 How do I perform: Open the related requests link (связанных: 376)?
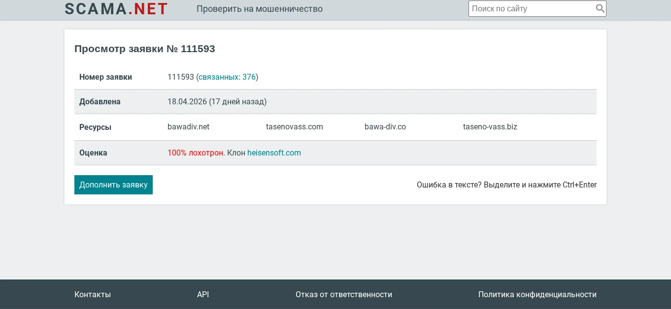227,77
